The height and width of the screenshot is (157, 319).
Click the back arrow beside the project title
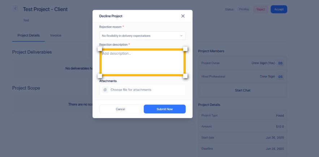tap(15, 8)
